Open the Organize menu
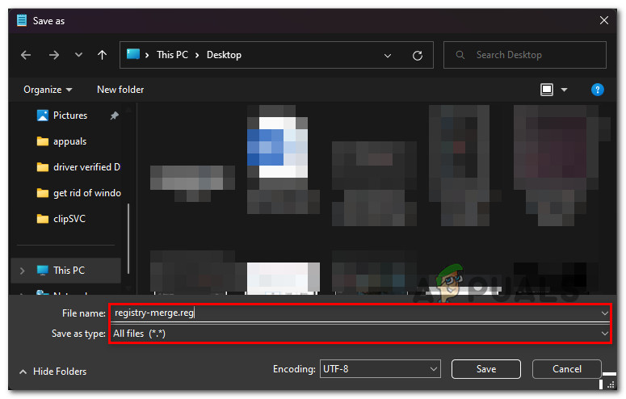The width and height of the screenshot is (626, 399). [x=48, y=90]
